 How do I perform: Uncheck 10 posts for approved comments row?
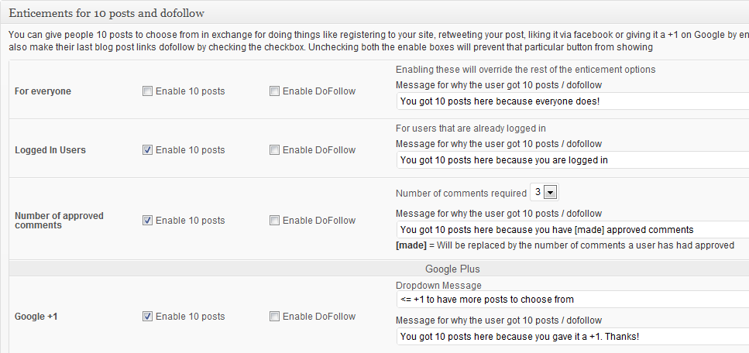[x=148, y=221]
